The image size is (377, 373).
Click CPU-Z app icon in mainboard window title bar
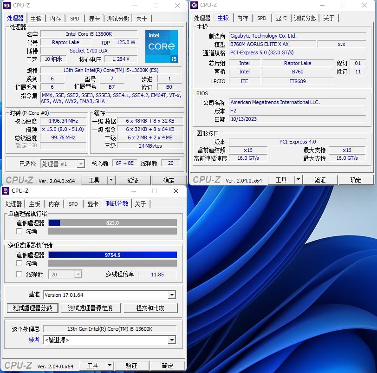pos(195,5)
